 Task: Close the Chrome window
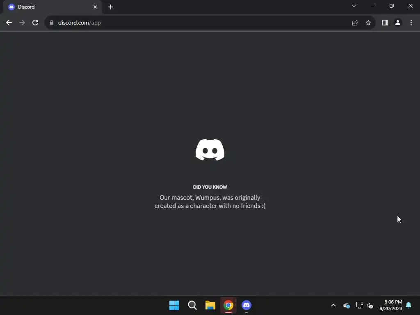[x=410, y=6]
